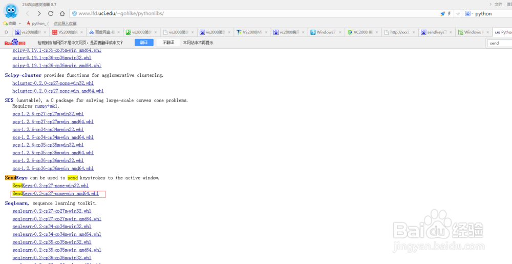512x264 pixels.
Task: Download scs-1.2.6-cp36-cp36m-win_amd64.whl
Action: coord(53,169)
